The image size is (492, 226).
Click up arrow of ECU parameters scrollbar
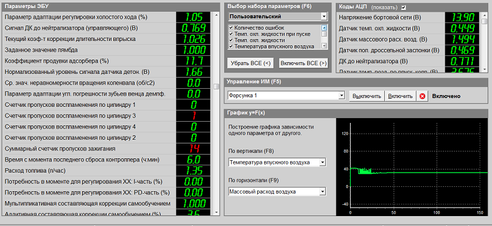tap(216, 15)
